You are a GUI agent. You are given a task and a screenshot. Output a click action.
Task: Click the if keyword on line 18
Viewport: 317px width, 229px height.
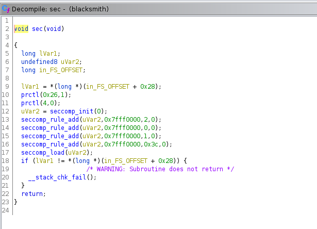(x=25, y=160)
